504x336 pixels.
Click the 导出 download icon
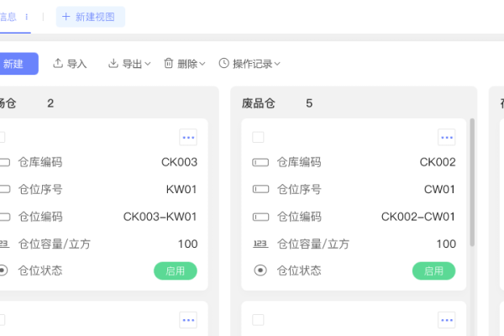tap(113, 63)
